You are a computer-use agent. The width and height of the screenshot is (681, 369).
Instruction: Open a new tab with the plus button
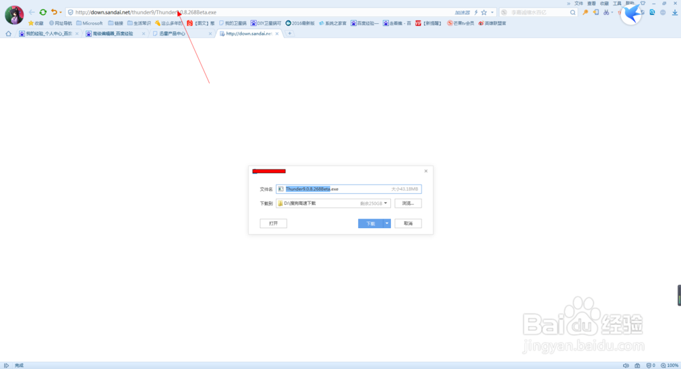pos(289,33)
